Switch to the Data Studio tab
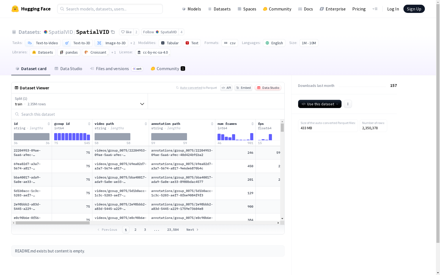This screenshot has height=275, width=440. click(68, 69)
